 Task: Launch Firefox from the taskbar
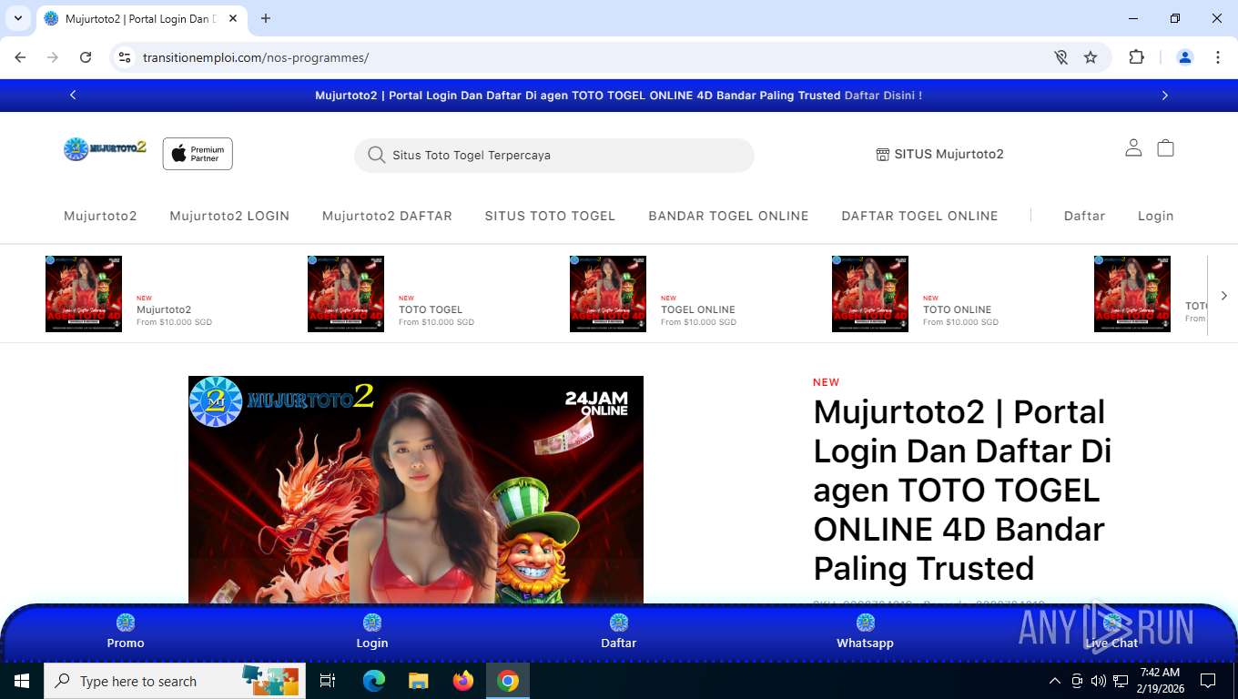(463, 681)
